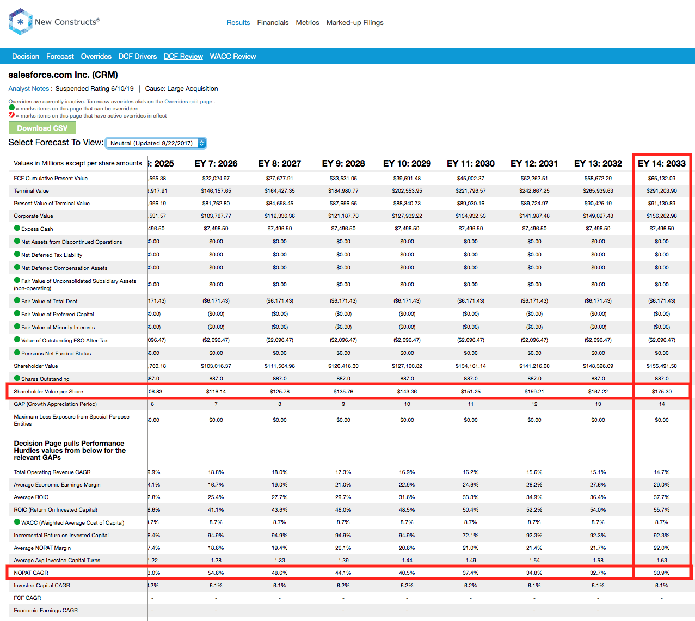695x621 pixels.
Task: Click green dot next to Pensions Net Funded Status
Action: (x=17, y=353)
